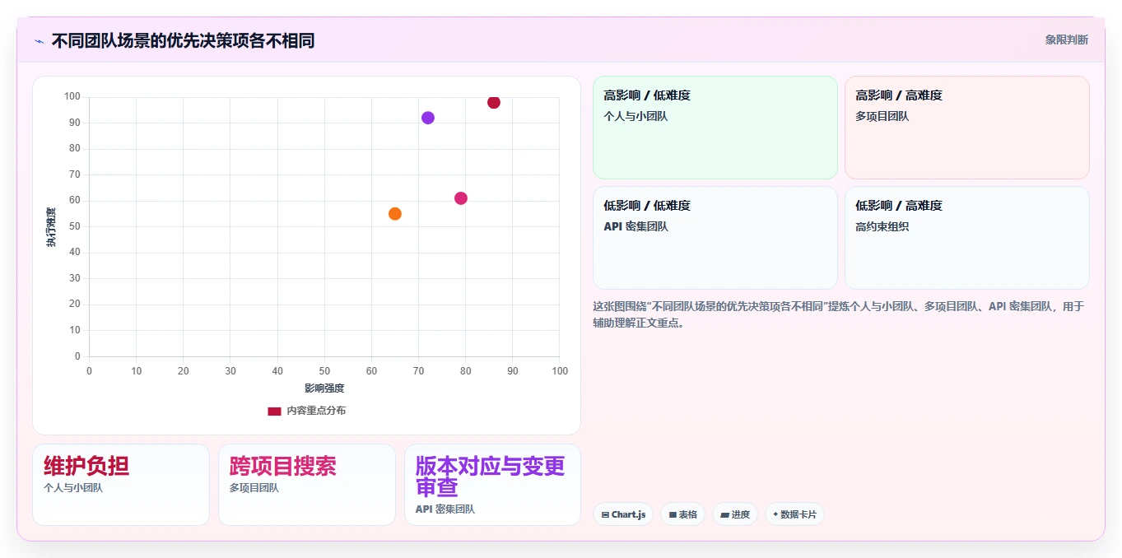Click the 维护负担 data card
Image resolution: width=1122 pixels, height=558 pixels.
point(121,485)
